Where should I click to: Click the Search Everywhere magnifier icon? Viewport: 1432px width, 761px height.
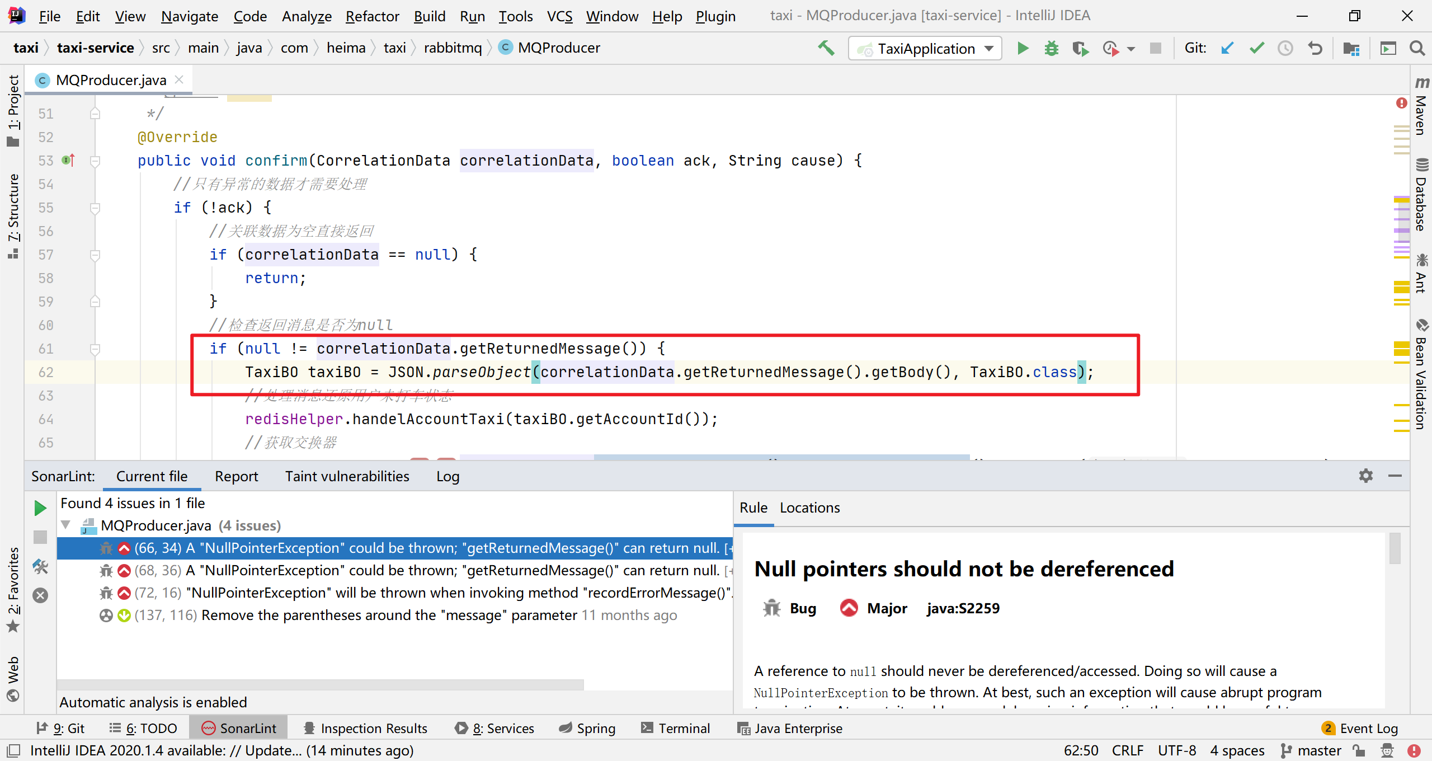[1417, 49]
